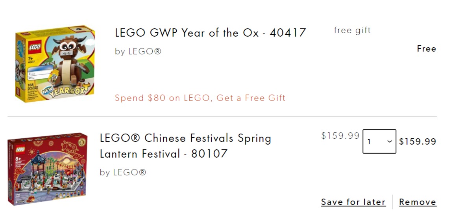Viewport: 464px width, 214px height.
Task: Click the 7+ age badge on the yellow box
Action: click(30, 58)
